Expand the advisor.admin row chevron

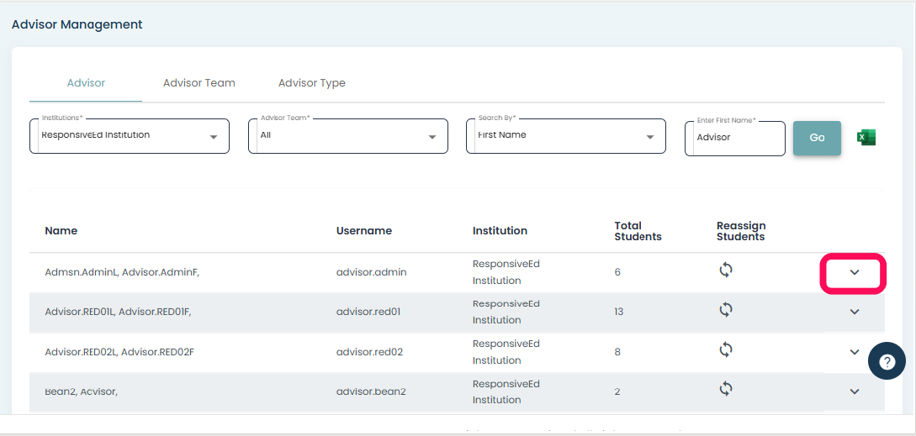[854, 272]
